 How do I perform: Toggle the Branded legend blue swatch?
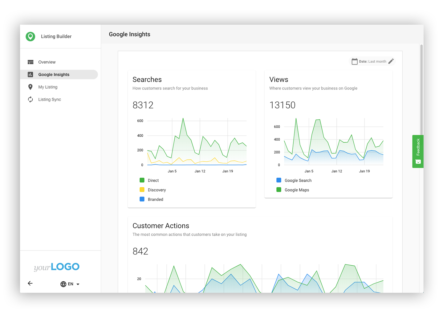pyautogui.click(x=142, y=199)
